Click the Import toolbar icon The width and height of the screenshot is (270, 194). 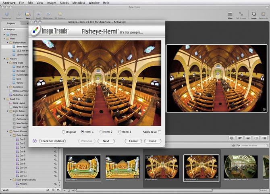19,14
